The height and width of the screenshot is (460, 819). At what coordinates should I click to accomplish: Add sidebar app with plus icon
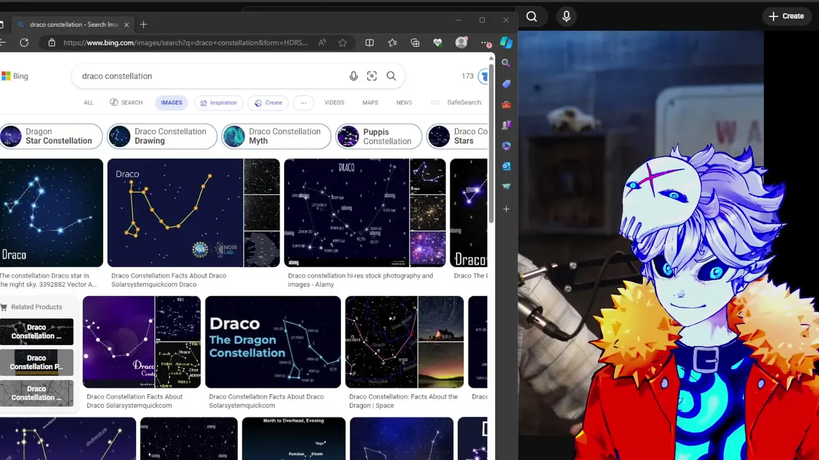pos(506,209)
